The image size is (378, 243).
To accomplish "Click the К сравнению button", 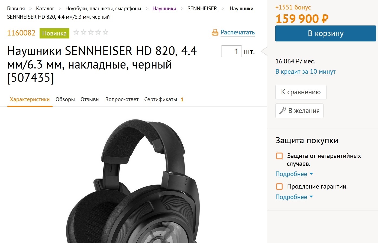I will [x=301, y=92].
